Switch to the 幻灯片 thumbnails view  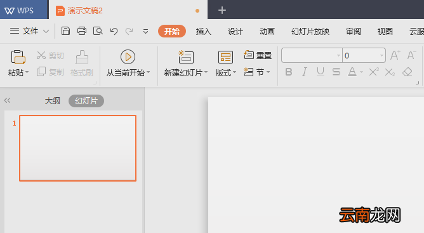pos(86,101)
